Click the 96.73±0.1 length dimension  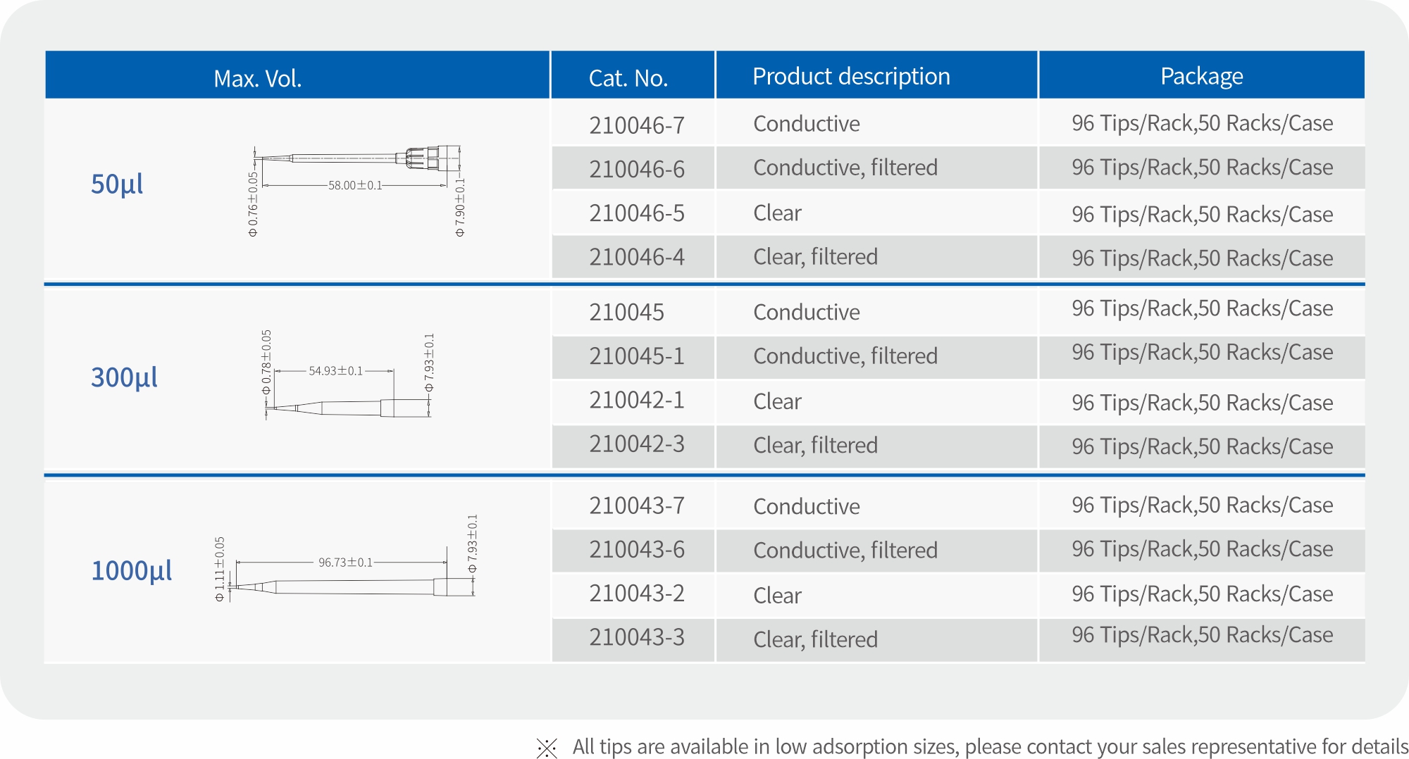[345, 563]
